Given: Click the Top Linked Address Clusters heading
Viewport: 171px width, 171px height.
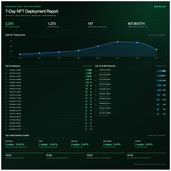Looking at the screenshot, I should 17,135.
